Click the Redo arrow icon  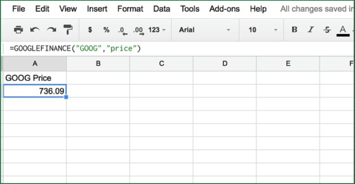coord(51,30)
